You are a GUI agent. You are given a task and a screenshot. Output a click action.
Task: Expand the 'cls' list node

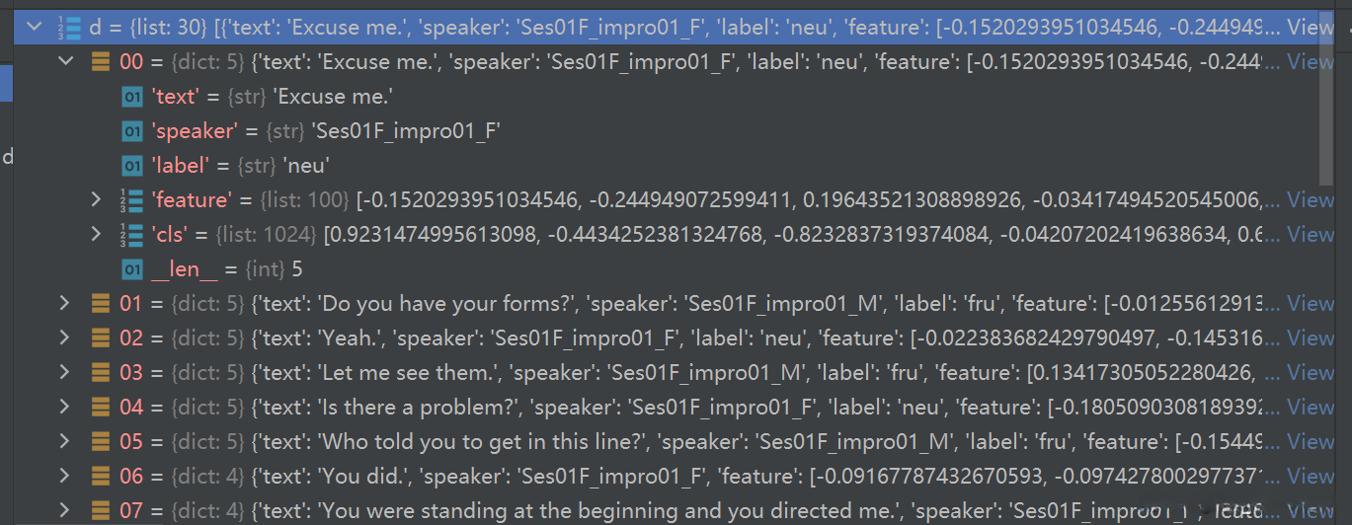pos(96,234)
